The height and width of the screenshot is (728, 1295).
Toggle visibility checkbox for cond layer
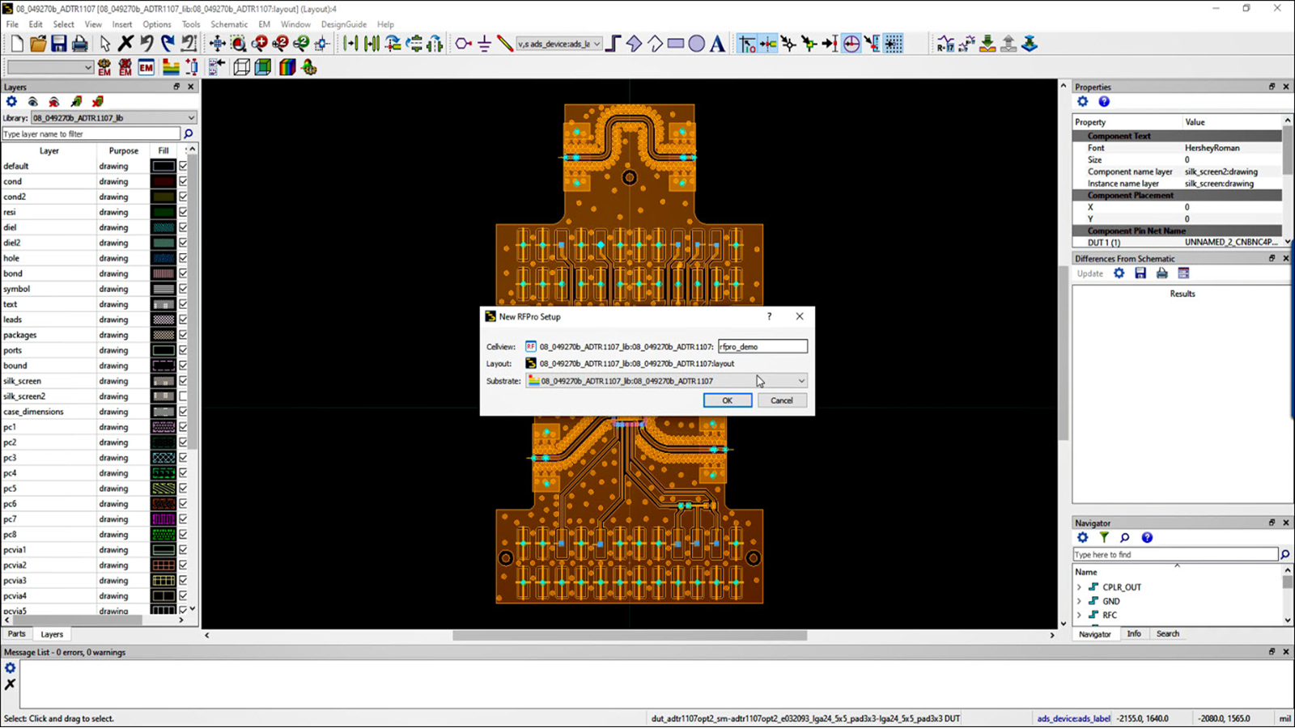coord(183,181)
